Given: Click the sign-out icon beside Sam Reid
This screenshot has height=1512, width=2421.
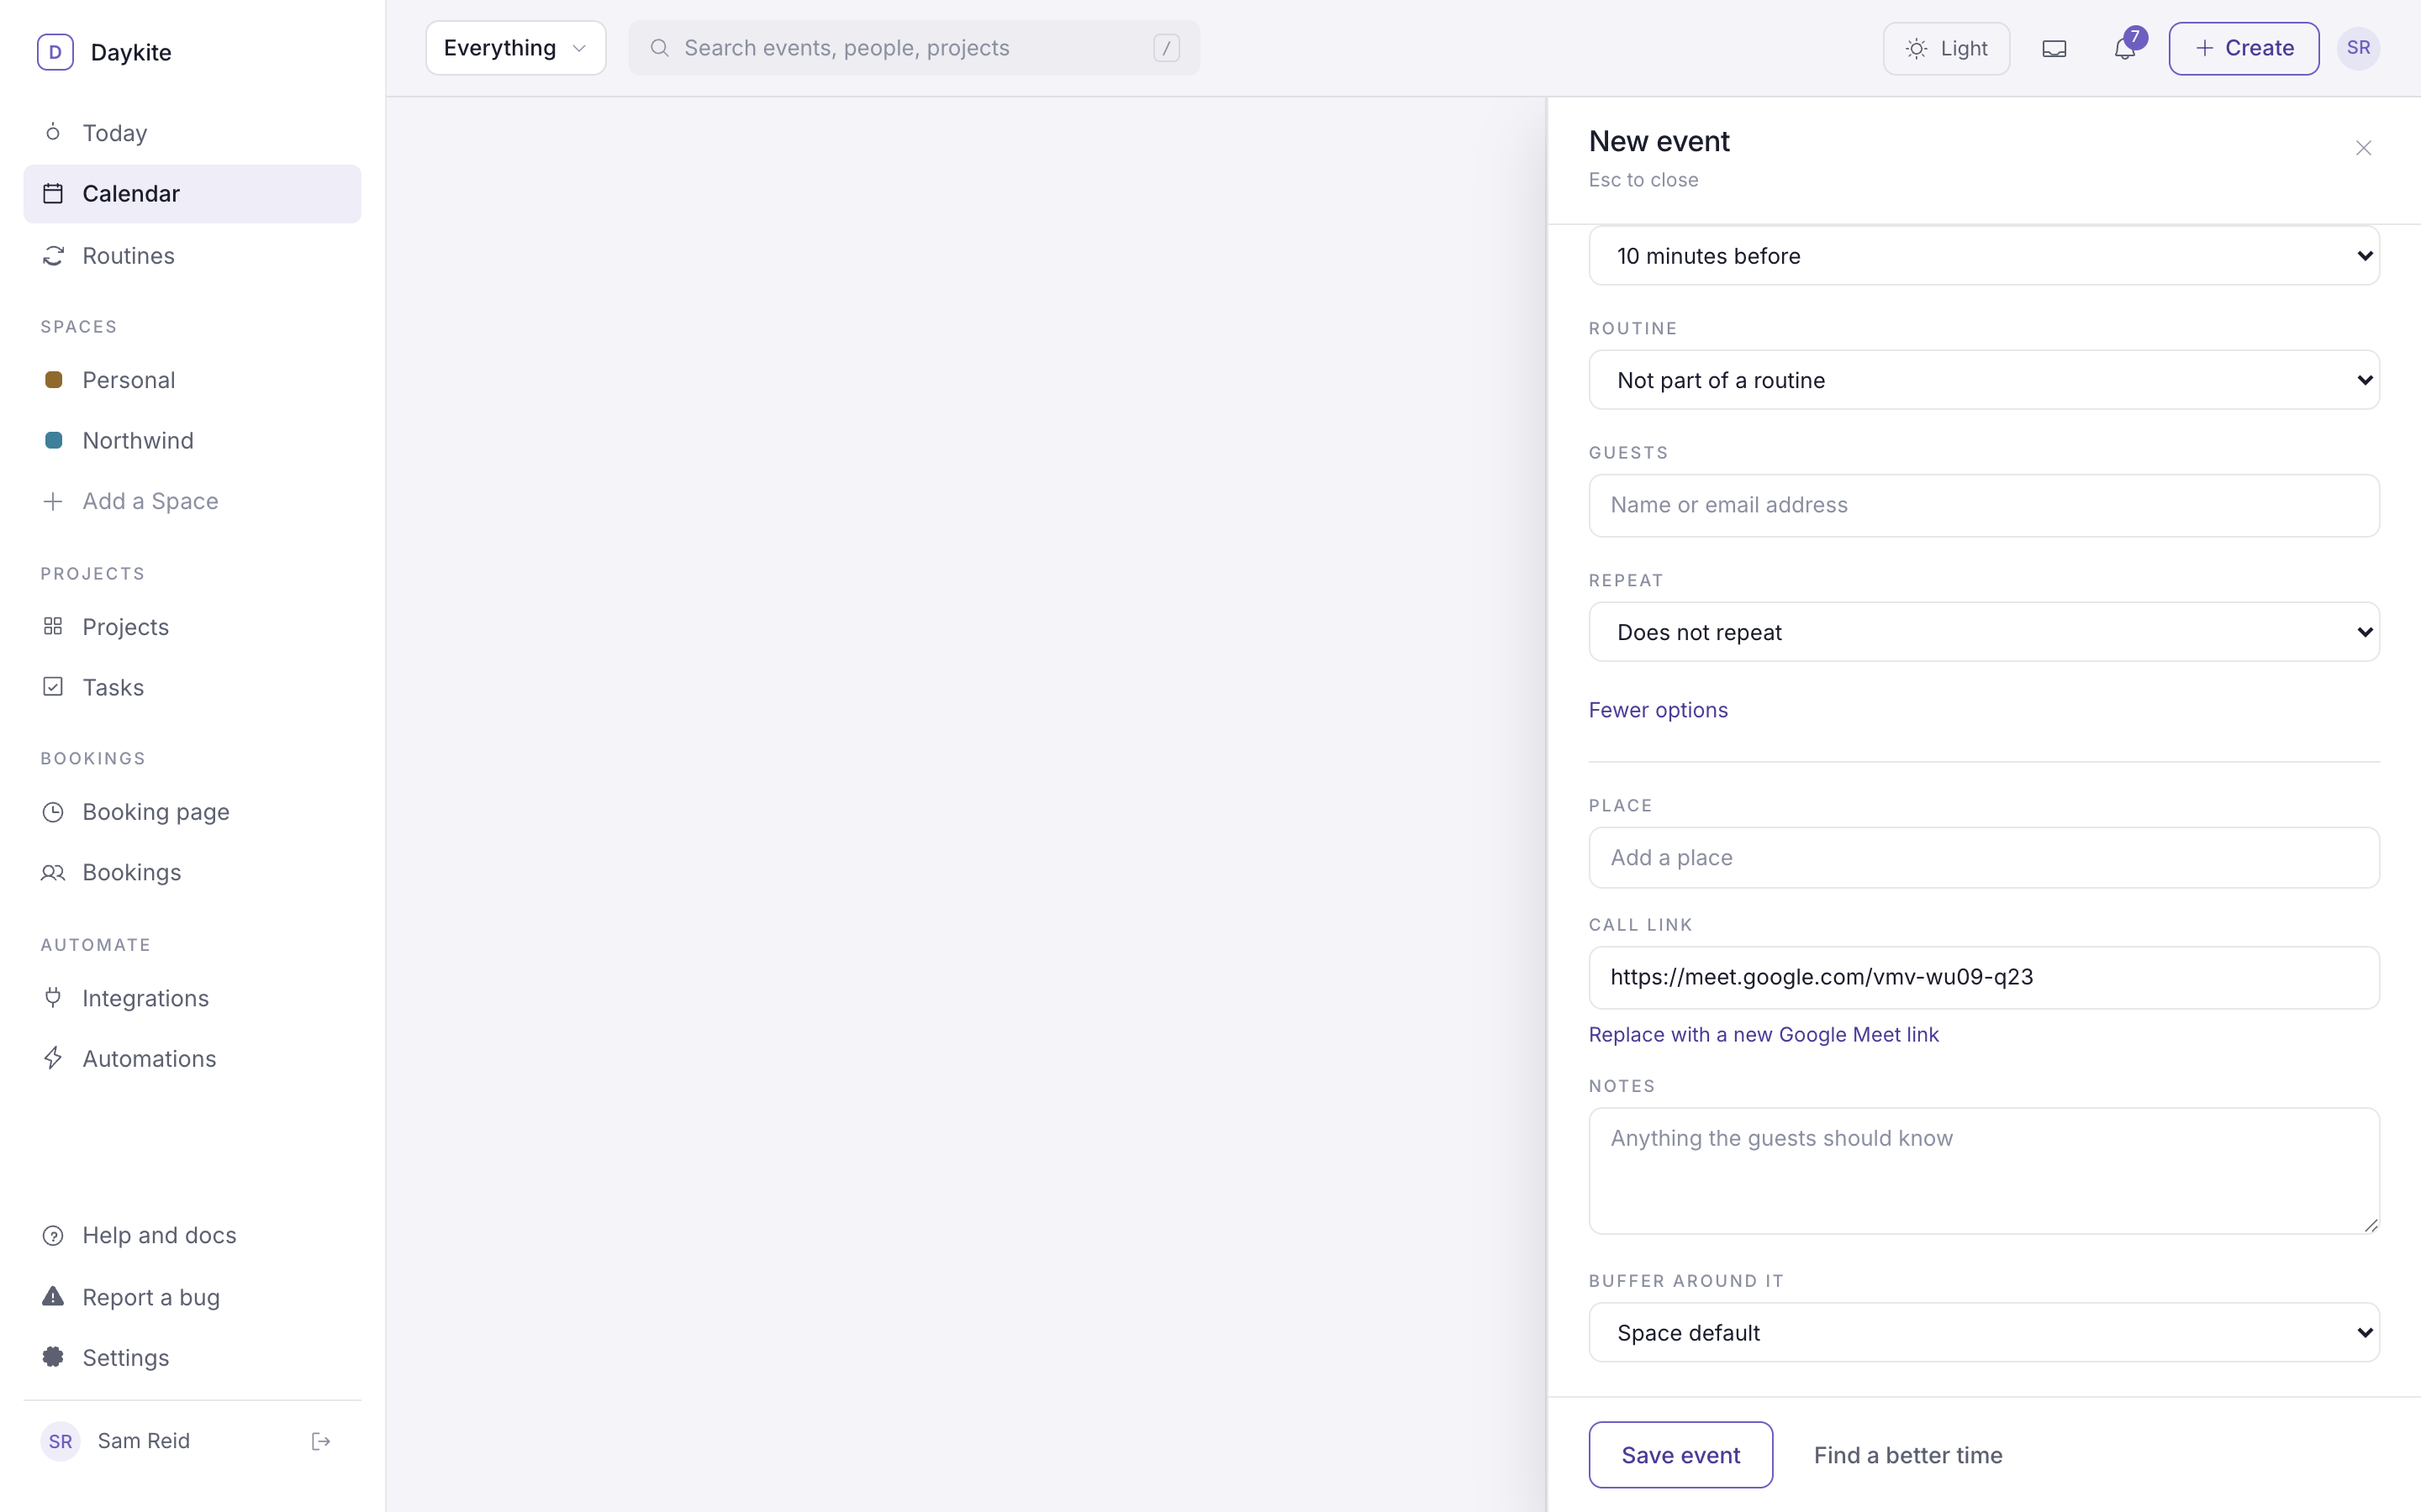Looking at the screenshot, I should coord(321,1441).
